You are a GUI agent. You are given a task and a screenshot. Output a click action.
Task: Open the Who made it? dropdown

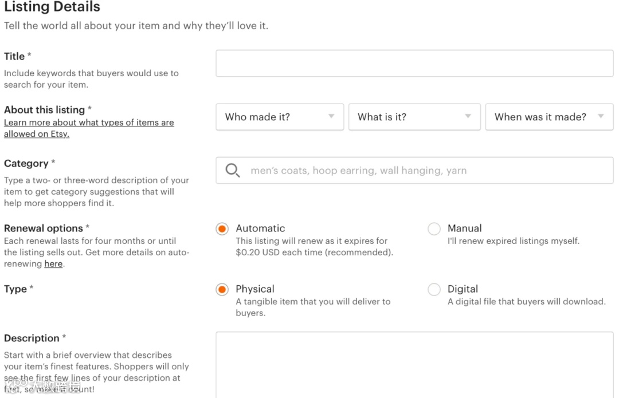click(269, 117)
